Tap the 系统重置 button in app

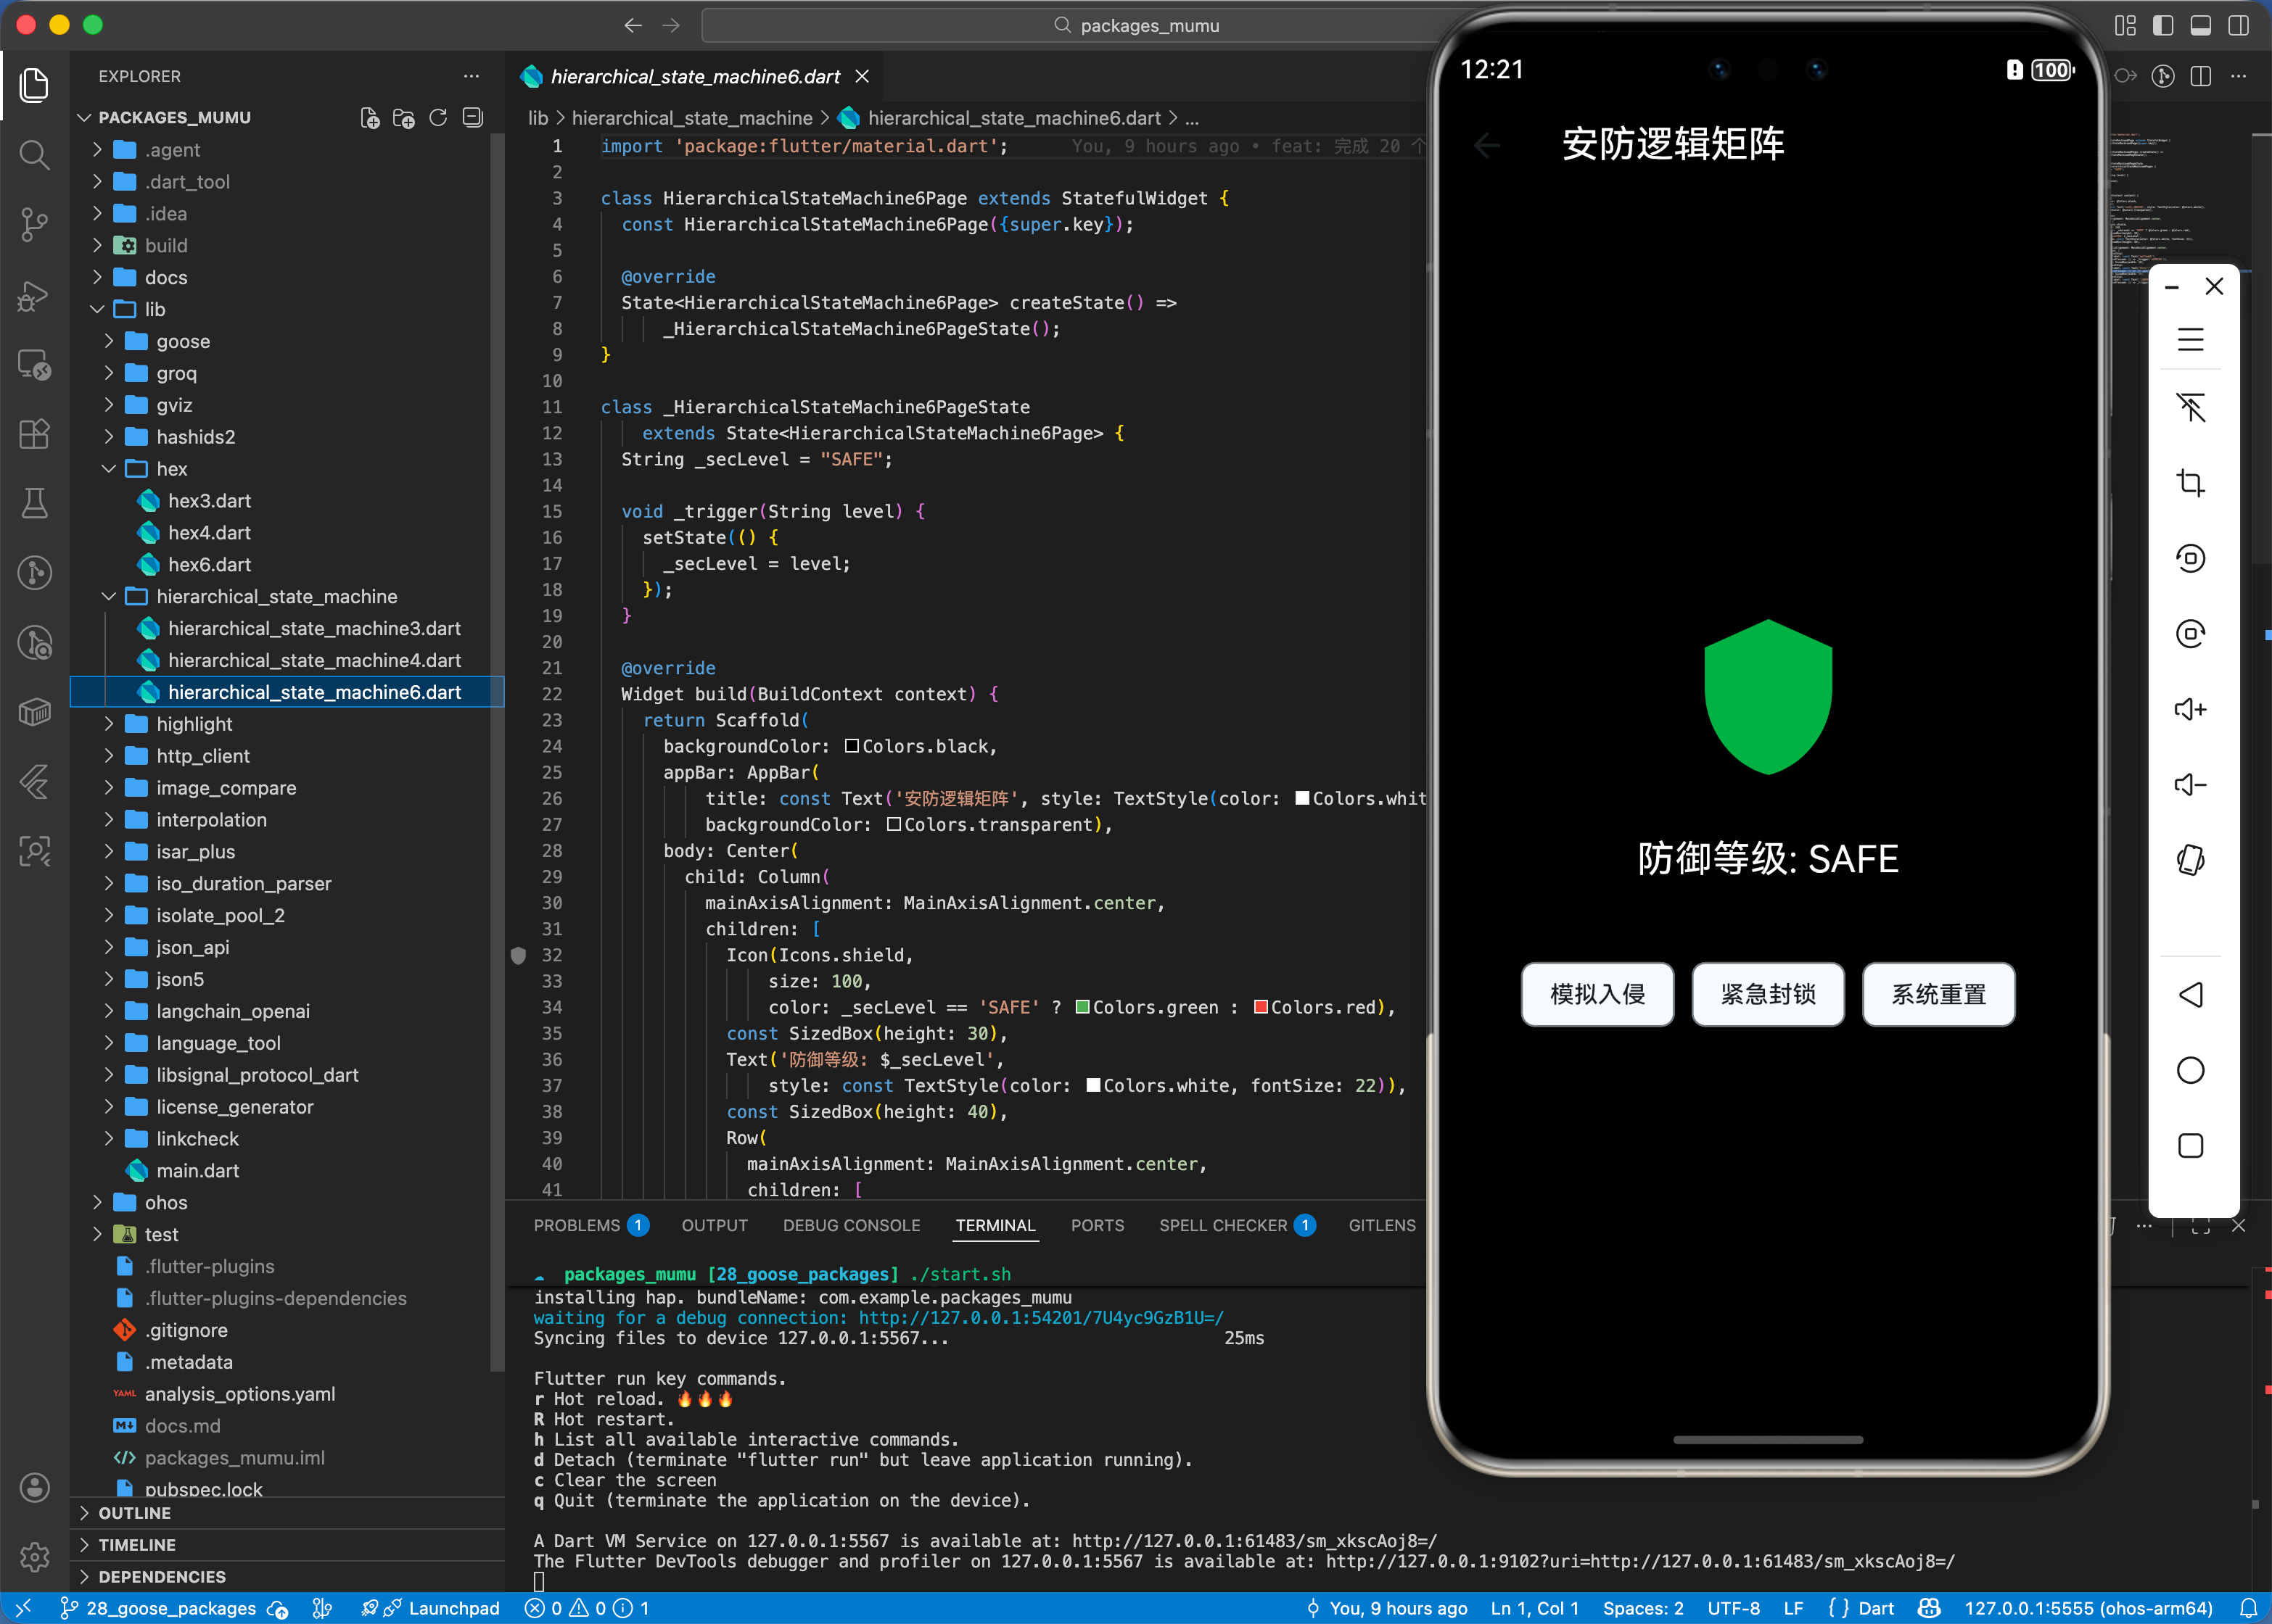point(1938,994)
